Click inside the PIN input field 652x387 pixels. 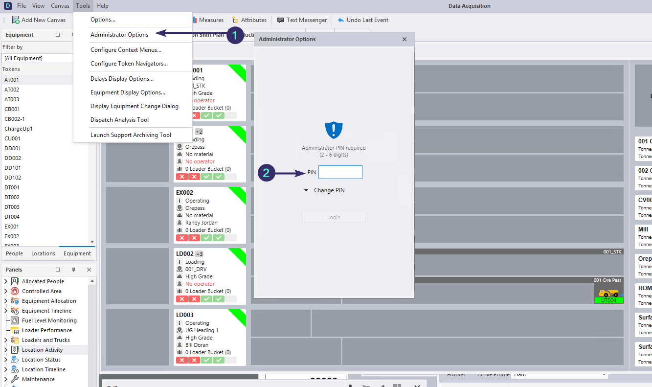click(x=340, y=172)
